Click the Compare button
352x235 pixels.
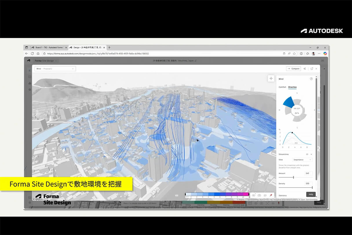tap(293, 69)
